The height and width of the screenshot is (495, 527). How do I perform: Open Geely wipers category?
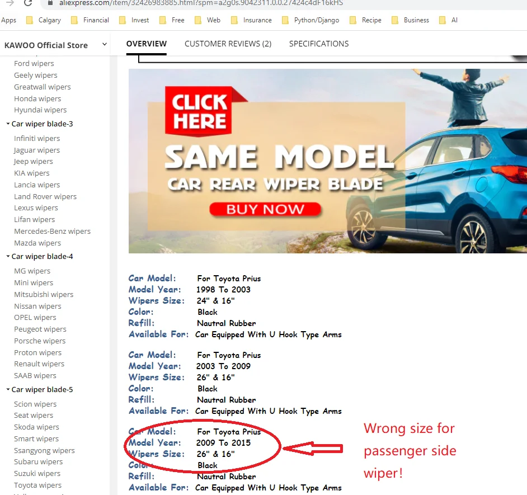36,76
